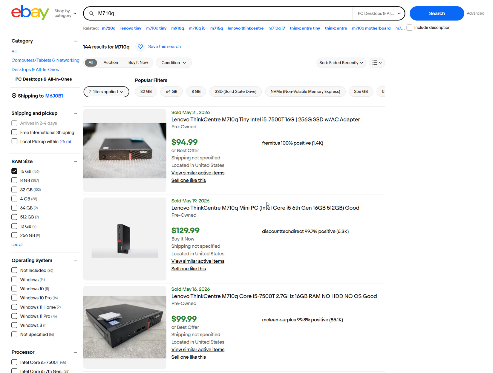493x373 pixels.
Task: View similar active items for $99.99 listing
Action: pyautogui.click(x=198, y=349)
